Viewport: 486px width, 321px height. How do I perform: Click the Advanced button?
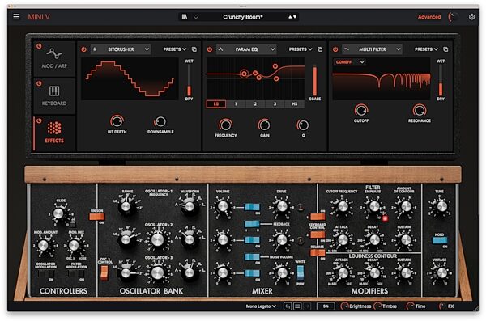429,17
